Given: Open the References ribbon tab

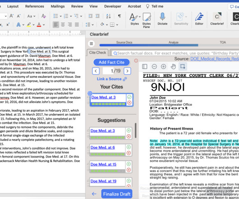Looking at the screenshot, I should click(35, 6).
